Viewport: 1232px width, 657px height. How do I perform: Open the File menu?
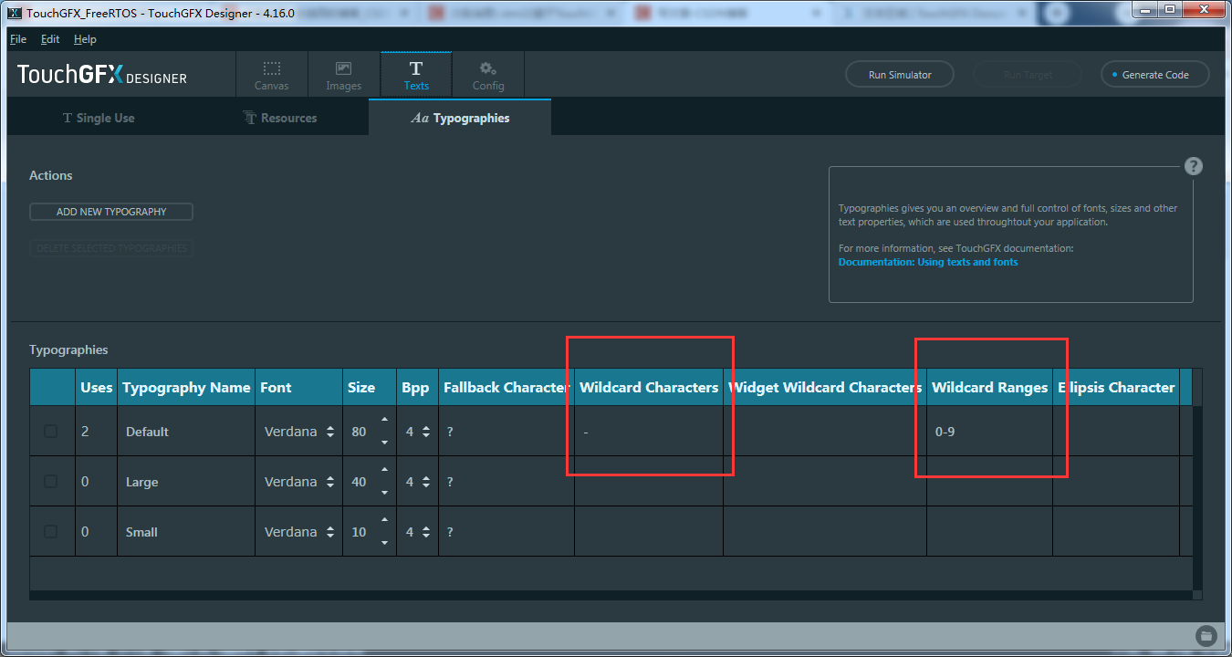coord(18,39)
